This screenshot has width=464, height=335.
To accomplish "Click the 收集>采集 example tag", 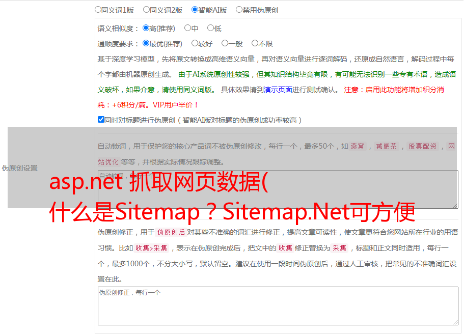I will 151,248.
